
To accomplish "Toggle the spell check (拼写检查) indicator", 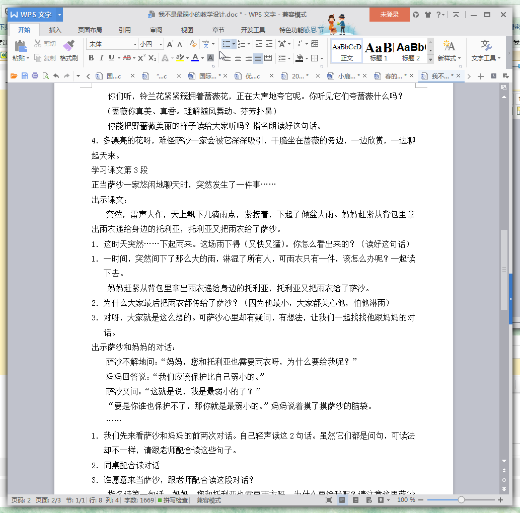I will tap(173, 500).
